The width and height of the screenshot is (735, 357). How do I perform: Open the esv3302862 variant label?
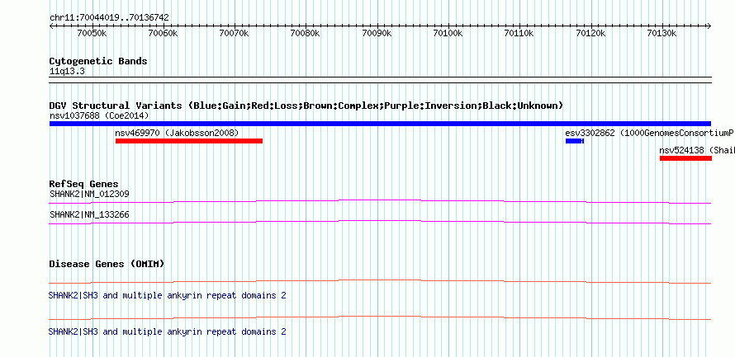[650, 133]
